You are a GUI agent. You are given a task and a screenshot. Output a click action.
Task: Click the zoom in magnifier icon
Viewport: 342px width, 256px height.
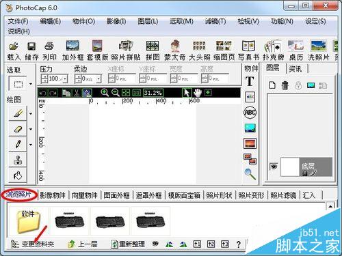[x=105, y=93]
